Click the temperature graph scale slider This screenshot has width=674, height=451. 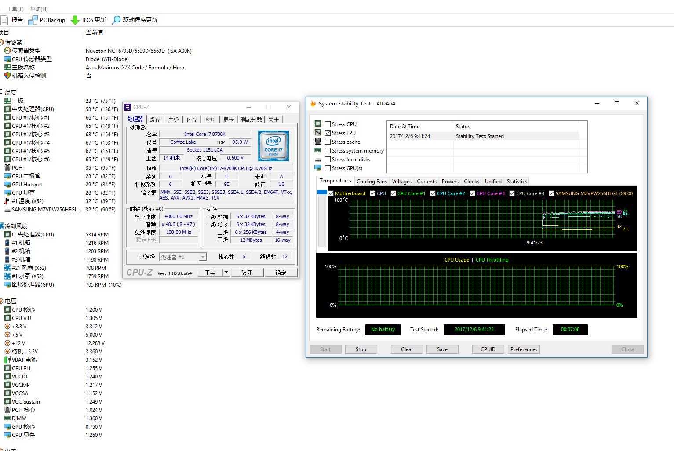pyautogui.click(x=322, y=192)
